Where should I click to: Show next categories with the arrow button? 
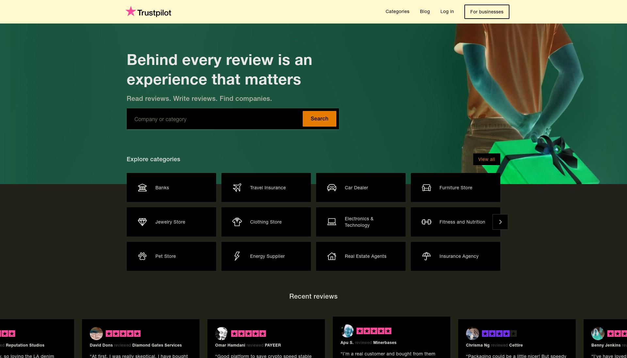(500, 222)
